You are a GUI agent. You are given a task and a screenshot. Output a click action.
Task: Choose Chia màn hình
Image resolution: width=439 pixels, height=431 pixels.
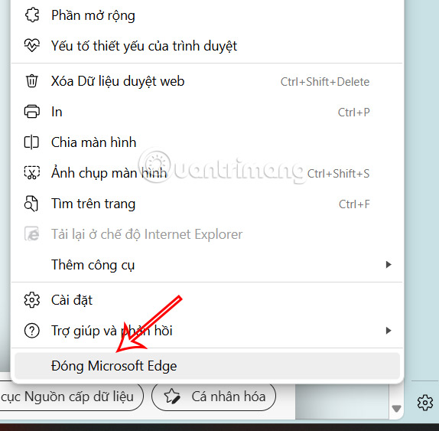pyautogui.click(x=207, y=142)
